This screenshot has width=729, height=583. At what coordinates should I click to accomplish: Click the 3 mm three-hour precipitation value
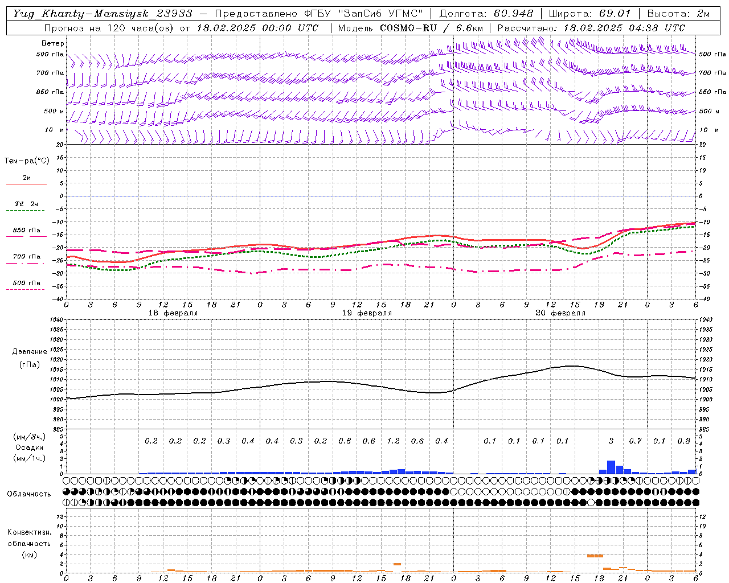coord(611,441)
